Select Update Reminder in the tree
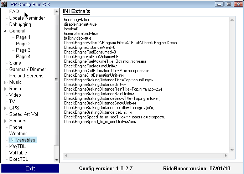The width and height of the screenshot is (244, 174). pos(27,18)
